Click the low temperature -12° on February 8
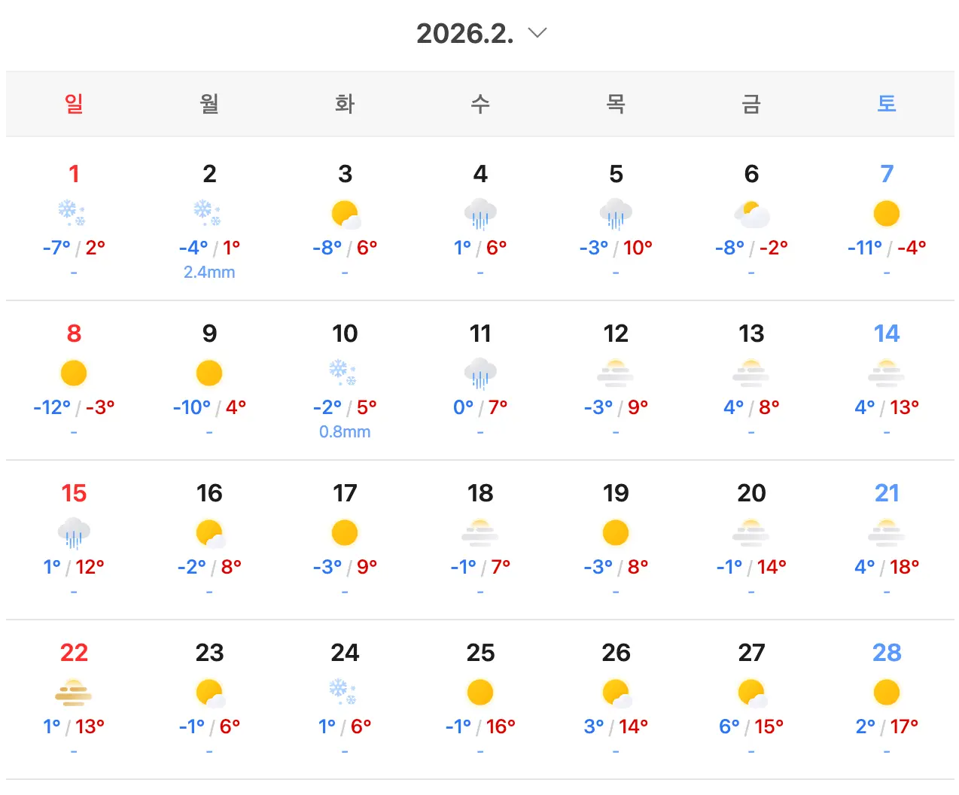Image resolution: width=959 pixels, height=795 pixels. pyautogui.click(x=51, y=407)
